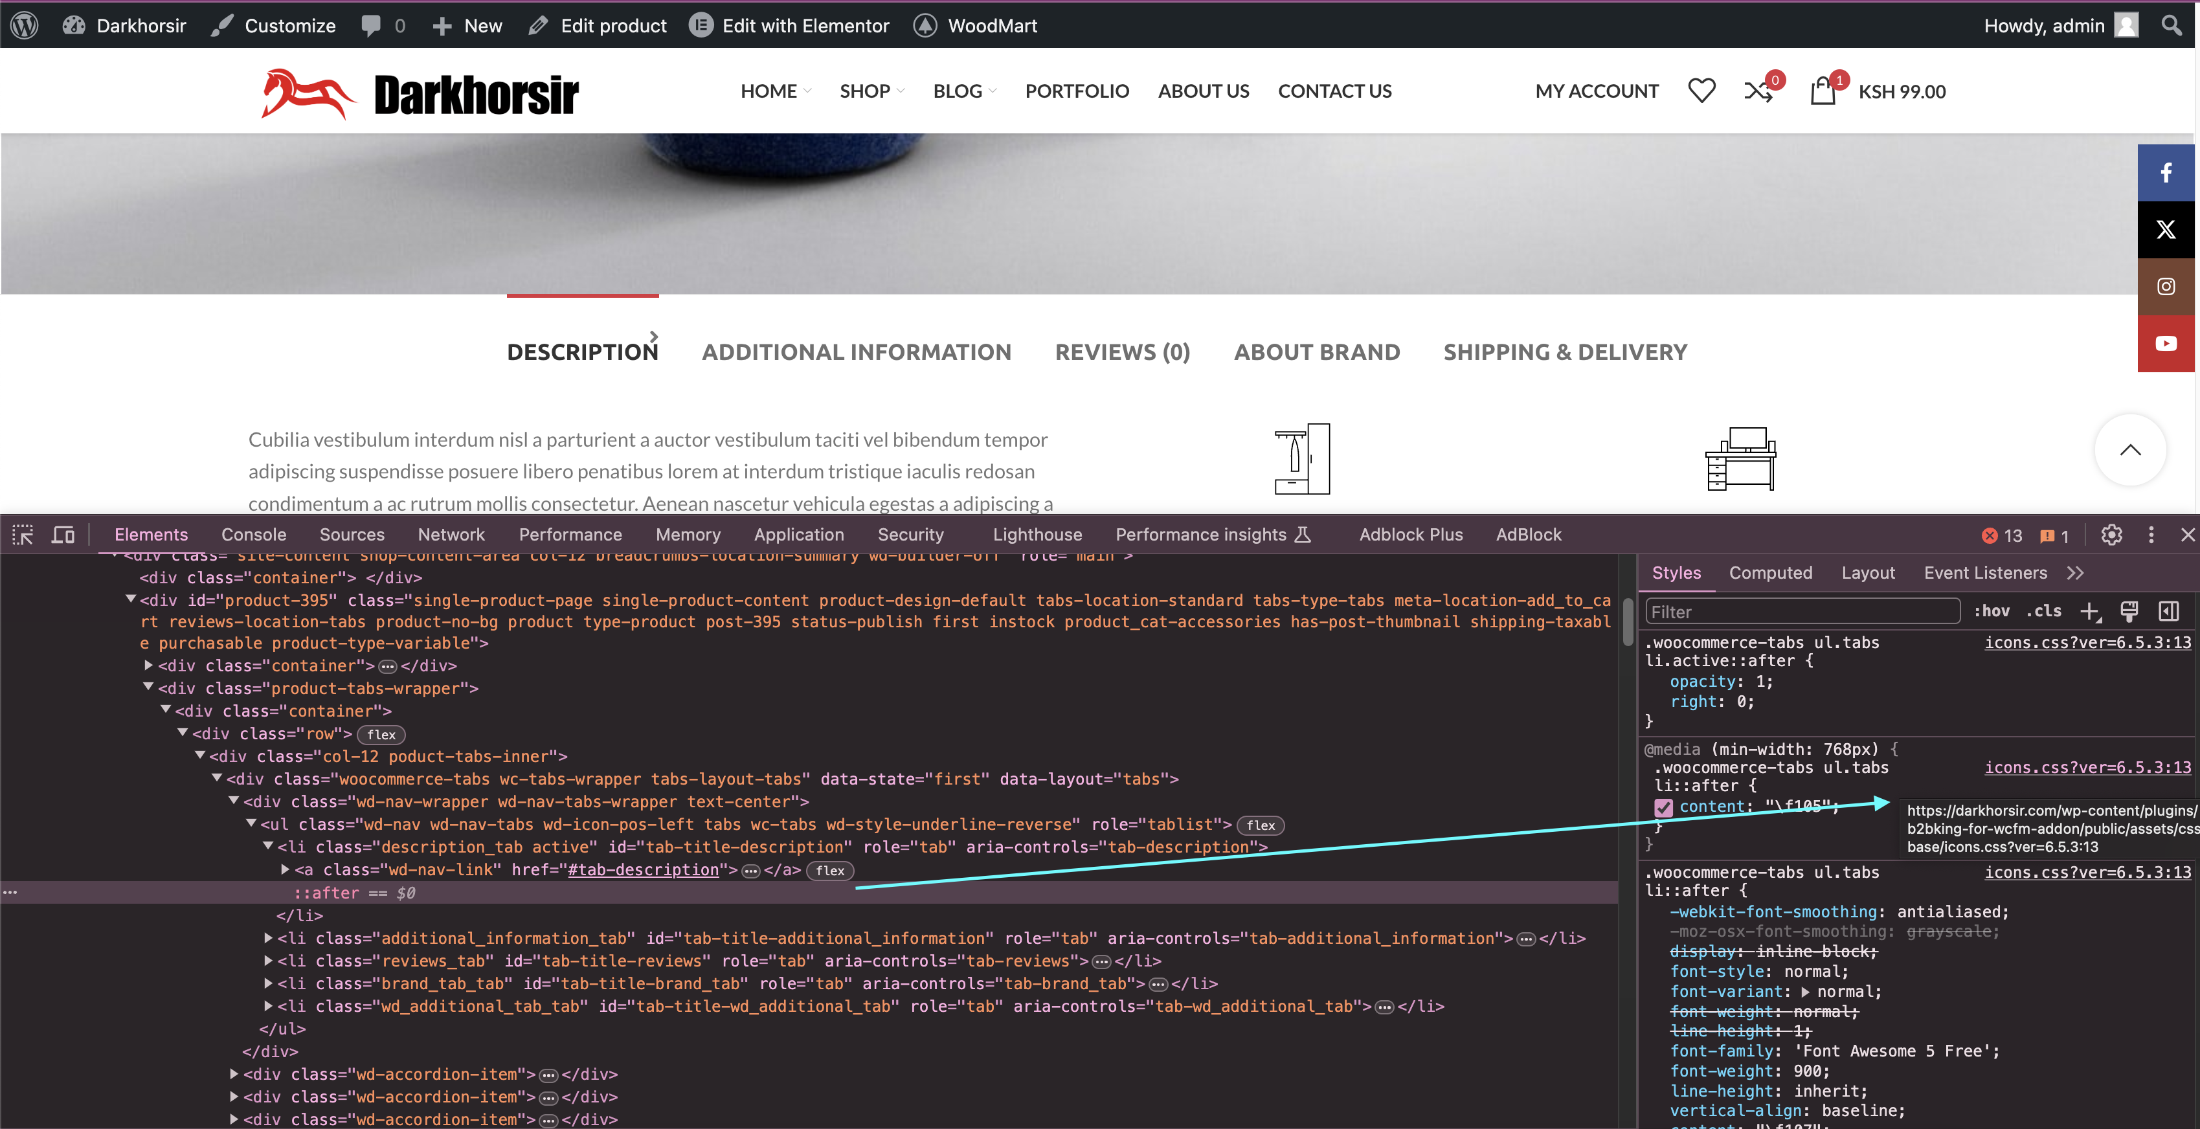Toggle DevTools device toolbar icon
Screen dimensions: 2200x1129
coord(63,535)
